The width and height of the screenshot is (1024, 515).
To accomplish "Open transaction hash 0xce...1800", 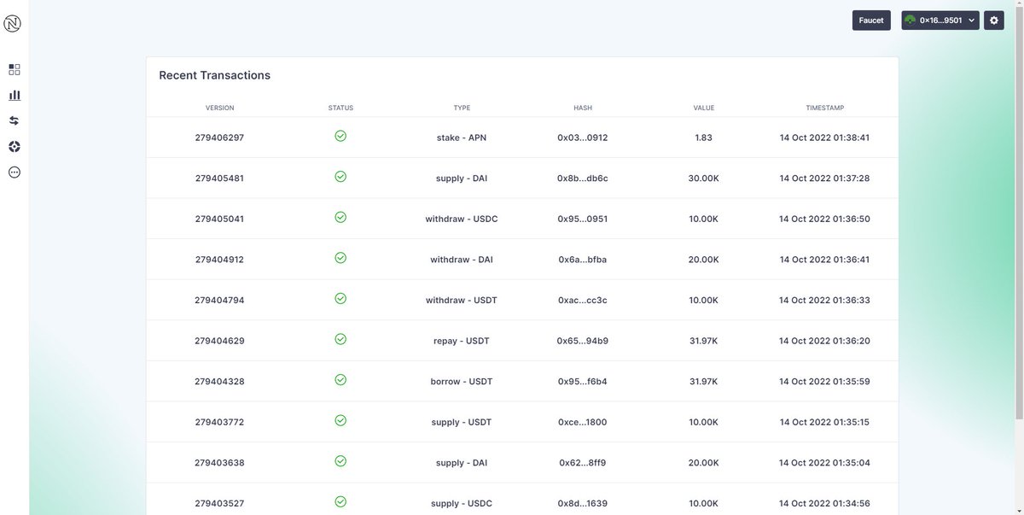I will (x=583, y=422).
